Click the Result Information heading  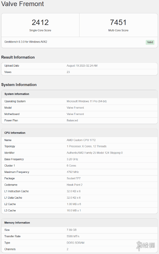(18, 57)
